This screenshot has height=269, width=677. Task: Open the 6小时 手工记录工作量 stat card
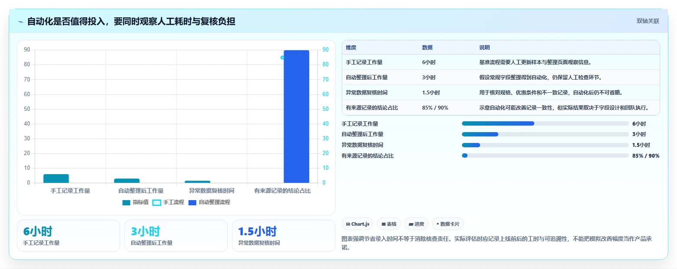coord(69,236)
